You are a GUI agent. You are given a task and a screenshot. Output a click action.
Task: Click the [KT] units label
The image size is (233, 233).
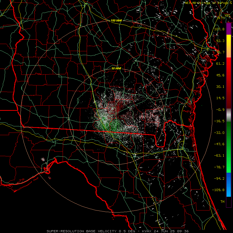pos(221,18)
